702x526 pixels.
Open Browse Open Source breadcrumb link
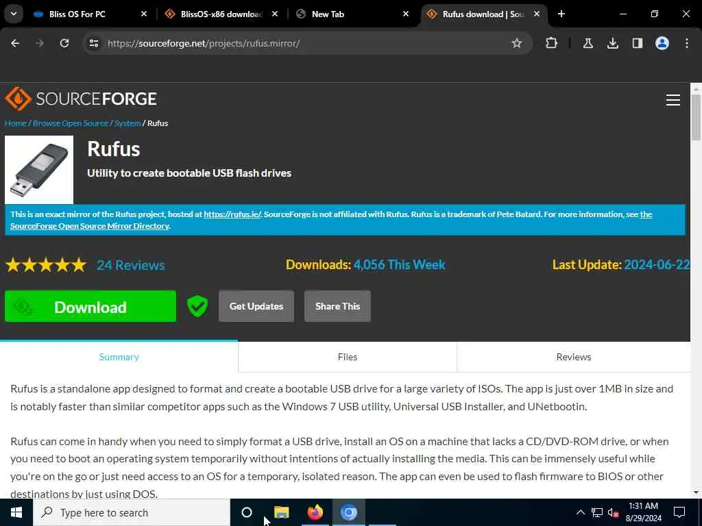tap(71, 123)
